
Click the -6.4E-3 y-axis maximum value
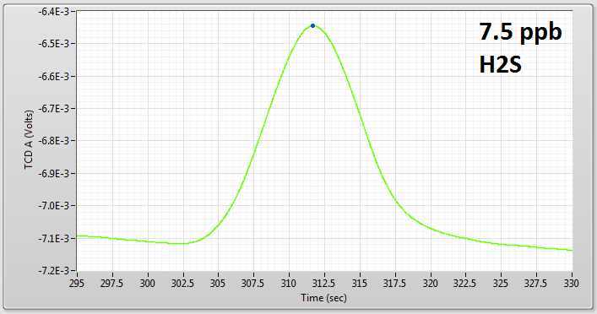53,12
